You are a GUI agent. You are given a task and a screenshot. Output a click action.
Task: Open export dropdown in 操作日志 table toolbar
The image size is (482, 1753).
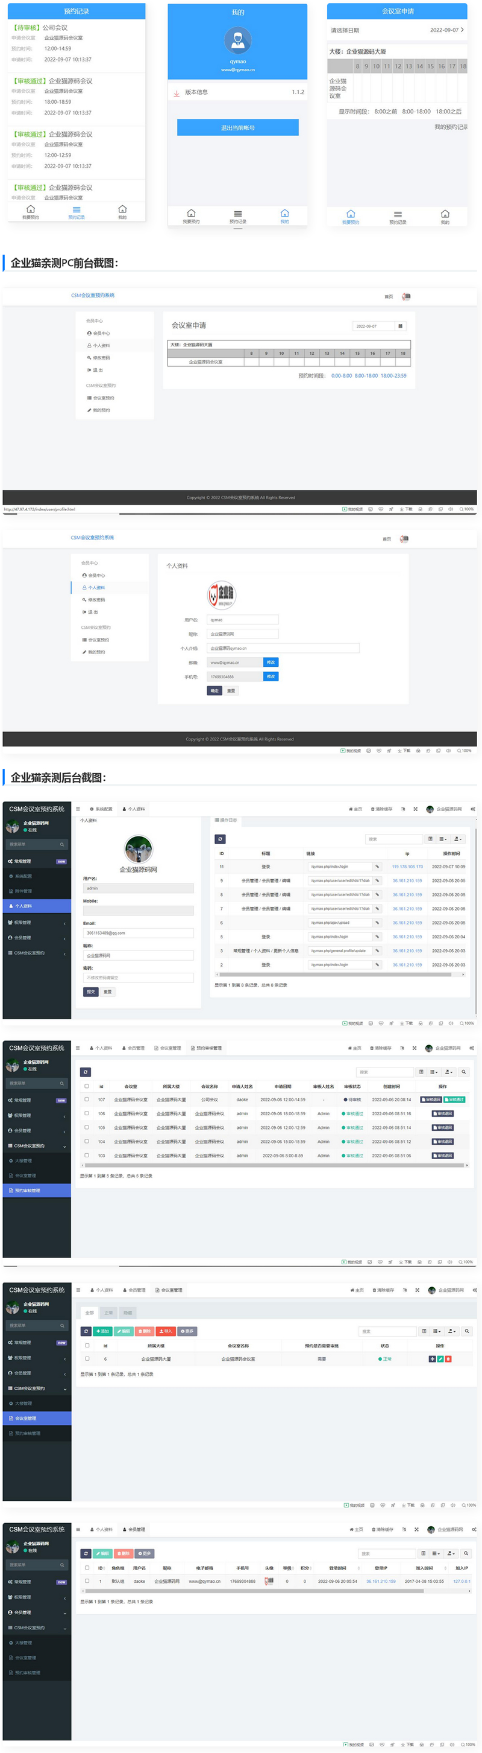point(457,839)
